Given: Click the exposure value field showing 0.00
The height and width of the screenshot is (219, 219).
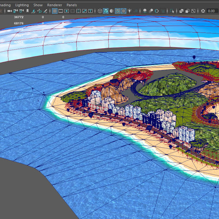Looking at the screenshot, I should [x=211, y=11].
